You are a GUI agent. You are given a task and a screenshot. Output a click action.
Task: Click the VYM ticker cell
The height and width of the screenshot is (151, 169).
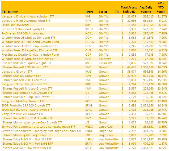coord(88,21)
